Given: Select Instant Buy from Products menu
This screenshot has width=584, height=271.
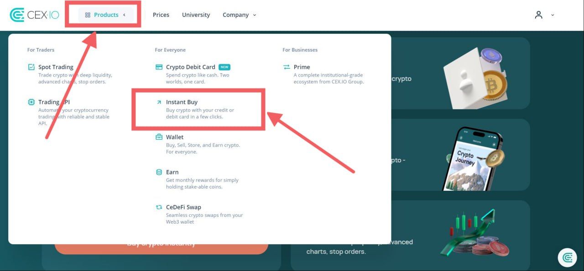Looking at the screenshot, I should (x=182, y=102).
